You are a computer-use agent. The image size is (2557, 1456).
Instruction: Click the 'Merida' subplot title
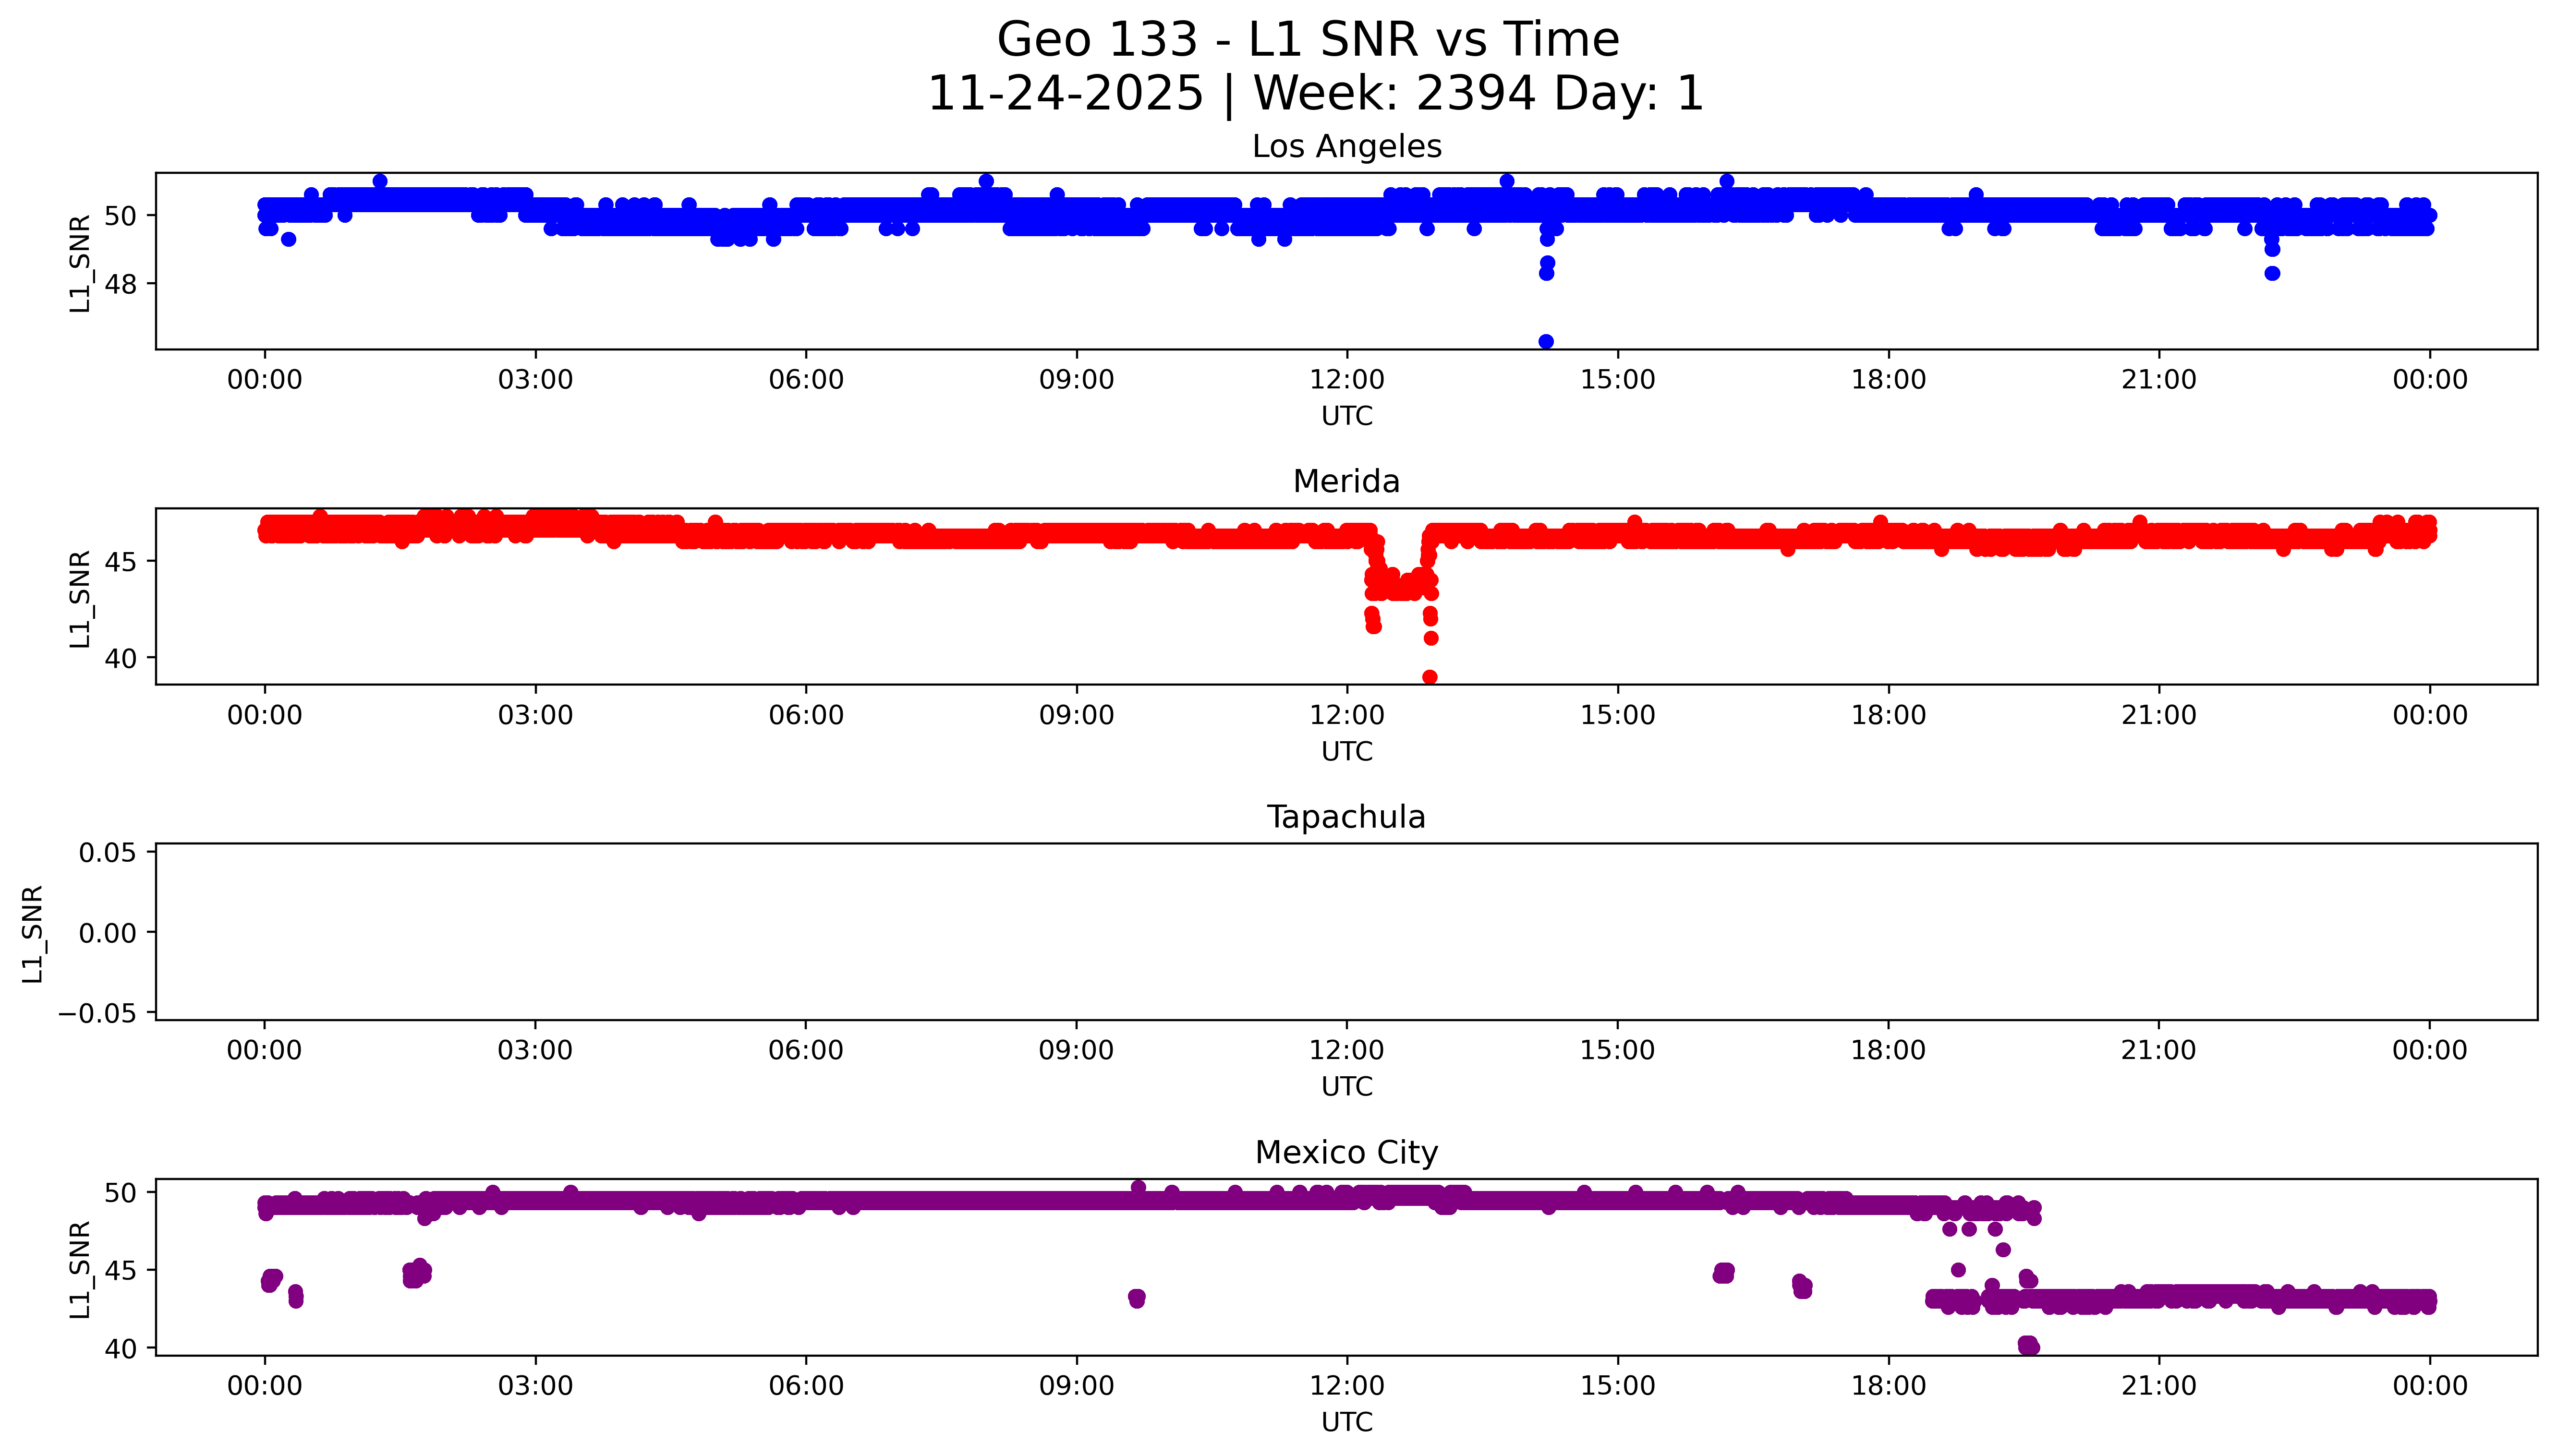[x=1346, y=482]
